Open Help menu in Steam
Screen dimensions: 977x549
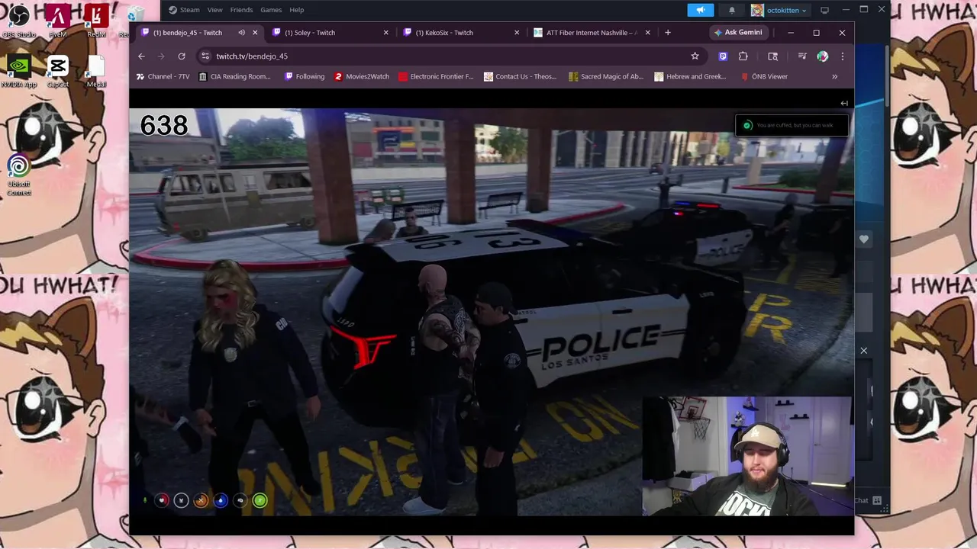point(297,10)
